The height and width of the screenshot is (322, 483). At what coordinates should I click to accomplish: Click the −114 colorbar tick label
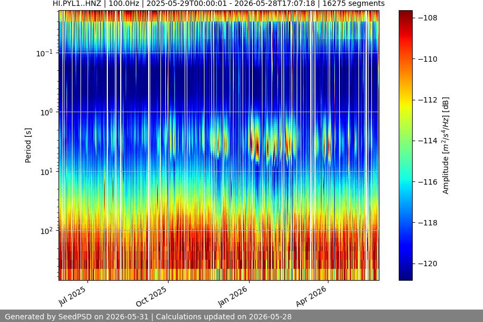428,141
